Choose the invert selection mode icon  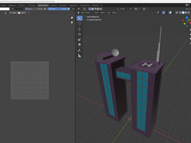click(98, 9)
